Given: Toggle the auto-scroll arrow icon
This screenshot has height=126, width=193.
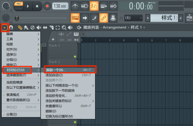Looking at the screenshot, I should coord(85,18).
